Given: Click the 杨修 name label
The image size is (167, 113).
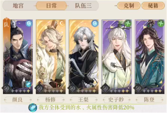Looking at the screenshot, I should 51,100.
